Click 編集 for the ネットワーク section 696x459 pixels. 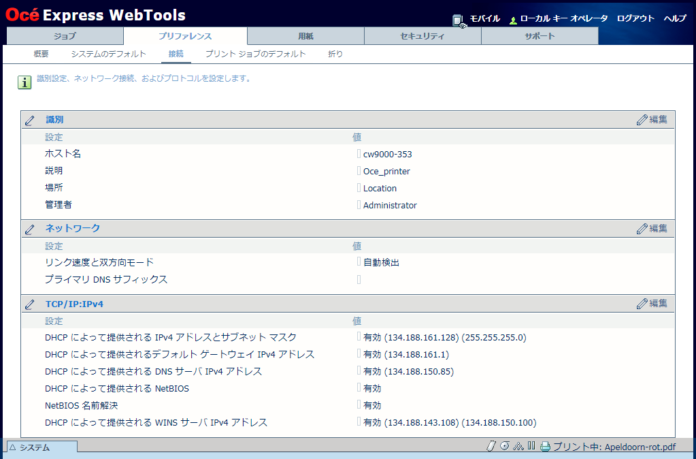pyautogui.click(x=652, y=228)
